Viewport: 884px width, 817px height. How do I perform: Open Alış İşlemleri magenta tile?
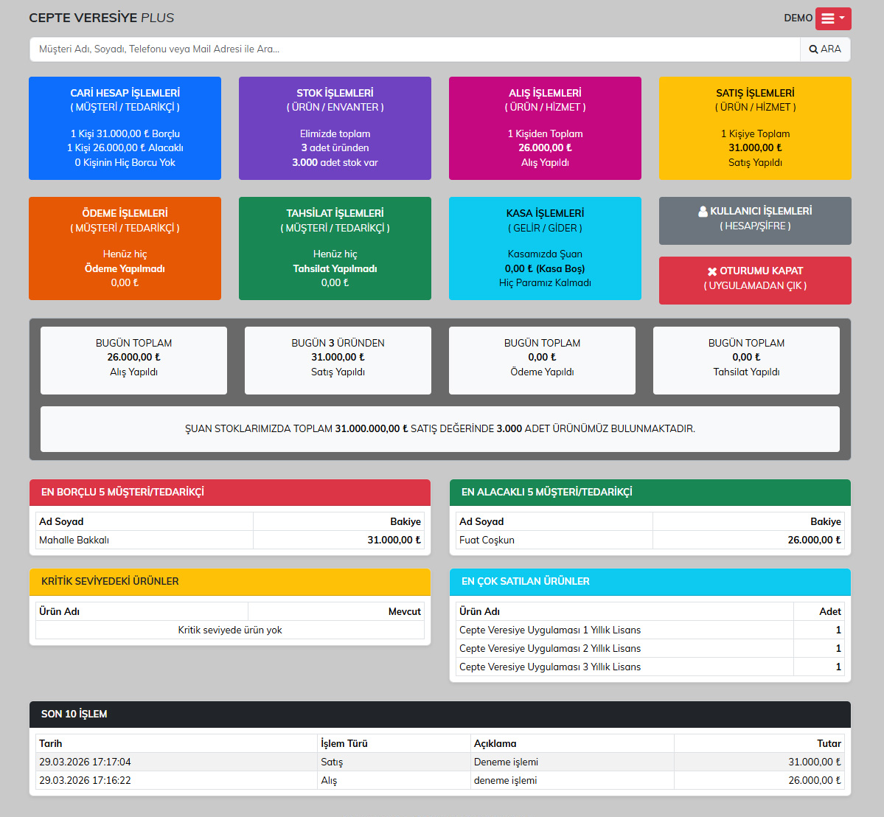pyautogui.click(x=545, y=128)
